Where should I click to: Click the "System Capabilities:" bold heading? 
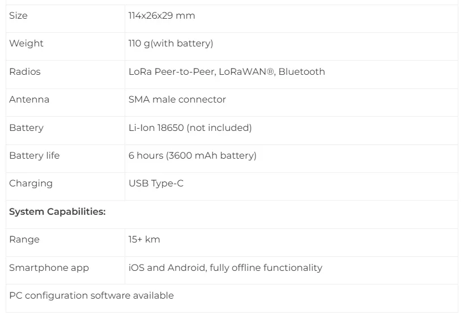click(x=57, y=212)
